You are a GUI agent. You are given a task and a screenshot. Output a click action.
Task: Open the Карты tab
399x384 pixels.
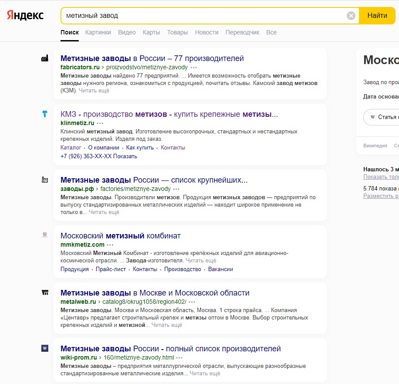tap(151, 33)
